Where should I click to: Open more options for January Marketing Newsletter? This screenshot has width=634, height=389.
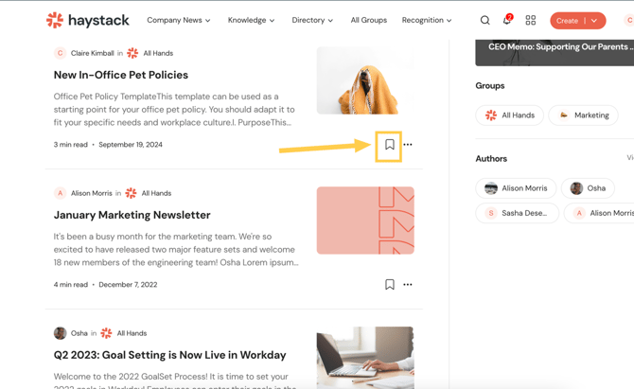408,285
